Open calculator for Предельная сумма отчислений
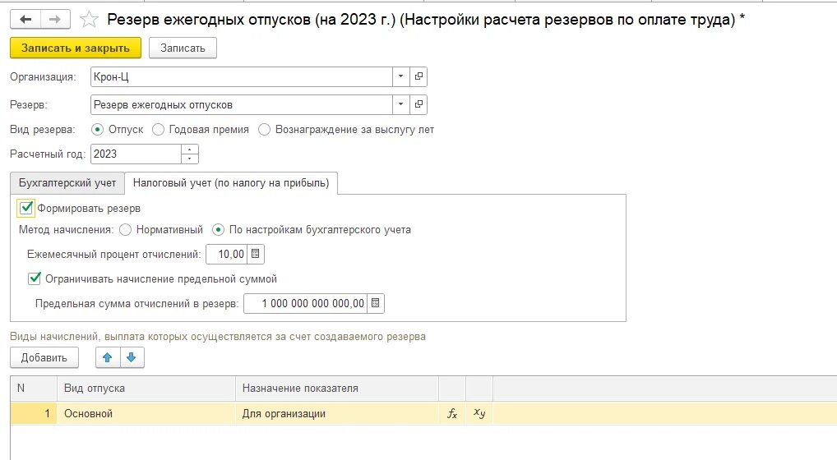Viewport: 837px width, 460px height. click(x=375, y=303)
